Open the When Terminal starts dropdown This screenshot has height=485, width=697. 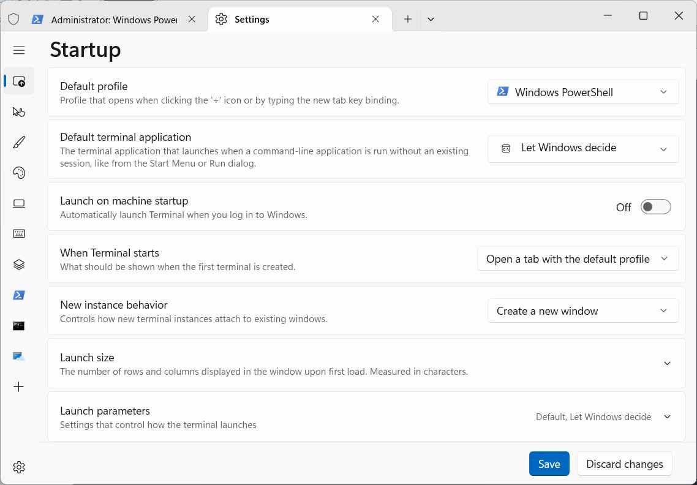tap(577, 259)
